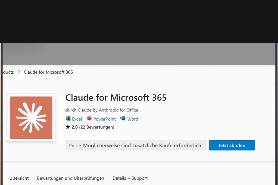Click the heading Claude for Microsoft 365
Viewport: 278px width, 185px height.
116,98
